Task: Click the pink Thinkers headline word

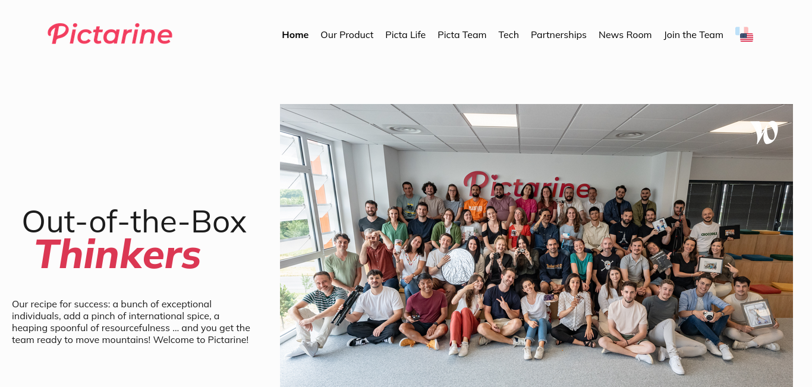Action: pyautogui.click(x=118, y=254)
